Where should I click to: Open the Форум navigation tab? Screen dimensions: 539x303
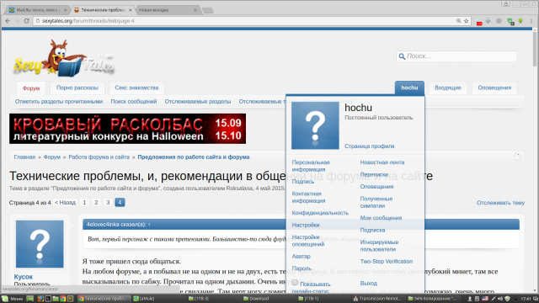pyautogui.click(x=31, y=88)
